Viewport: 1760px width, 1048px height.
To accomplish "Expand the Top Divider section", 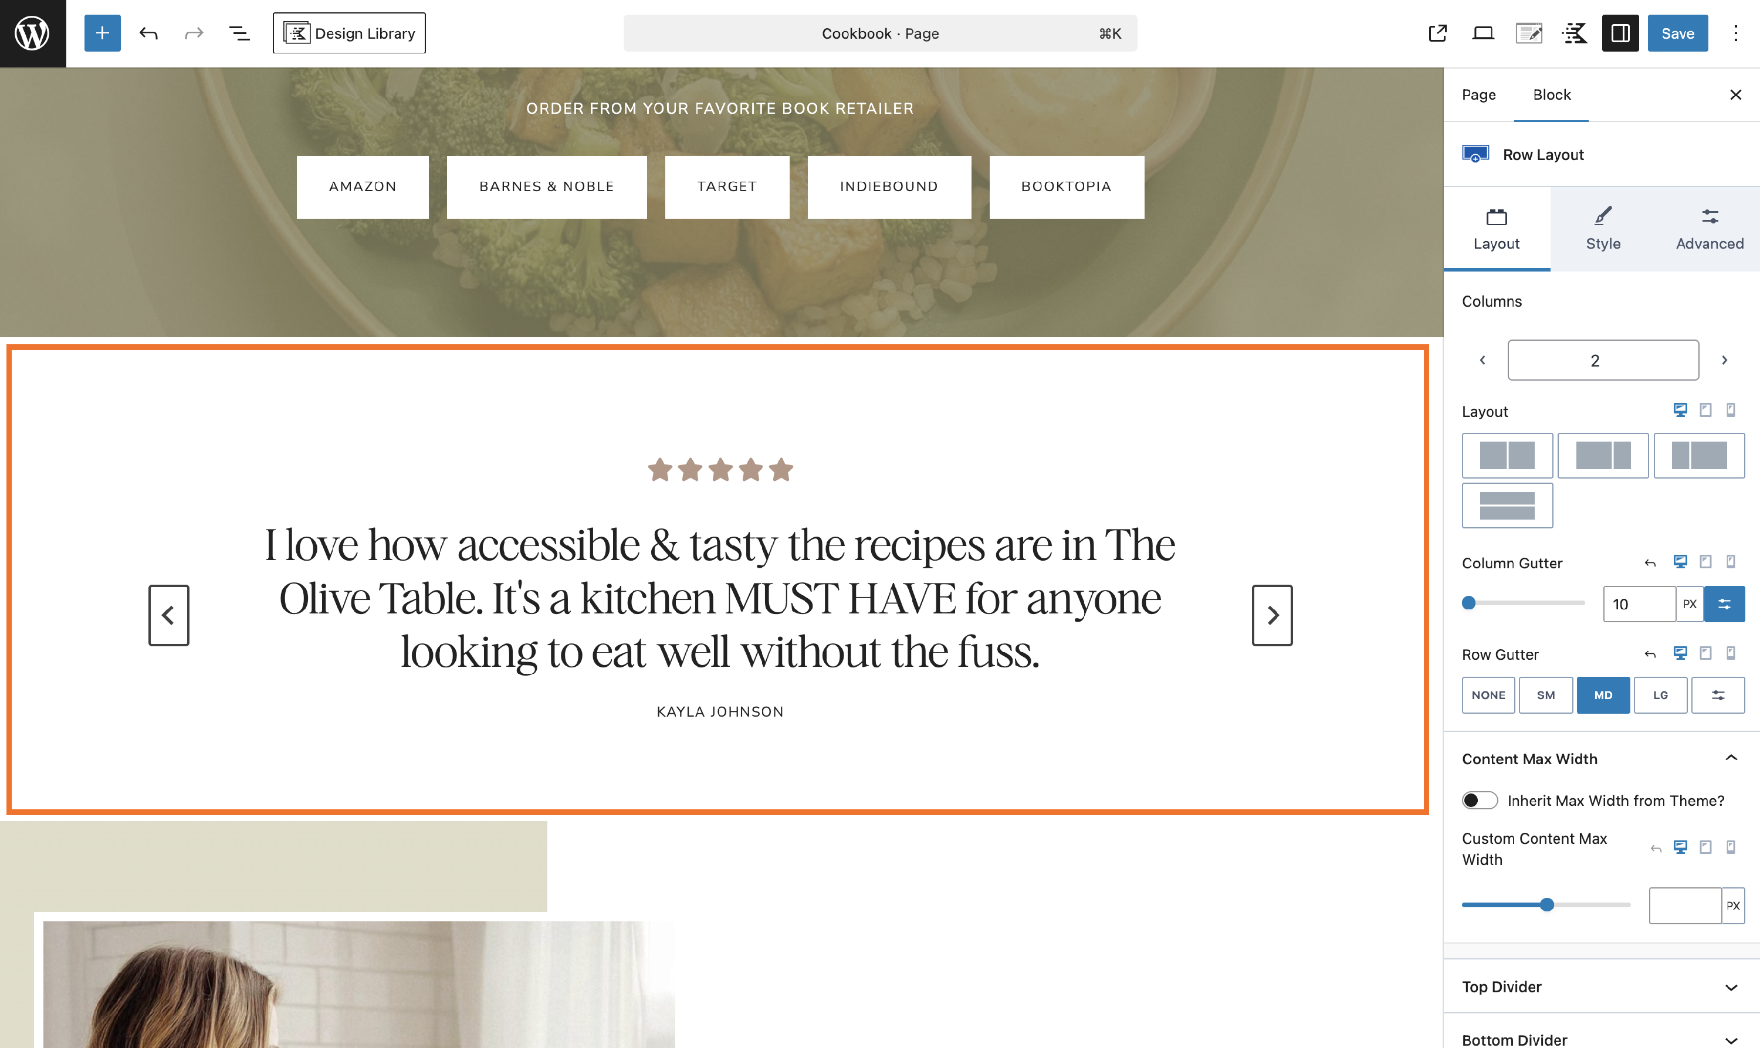I will [x=1601, y=986].
